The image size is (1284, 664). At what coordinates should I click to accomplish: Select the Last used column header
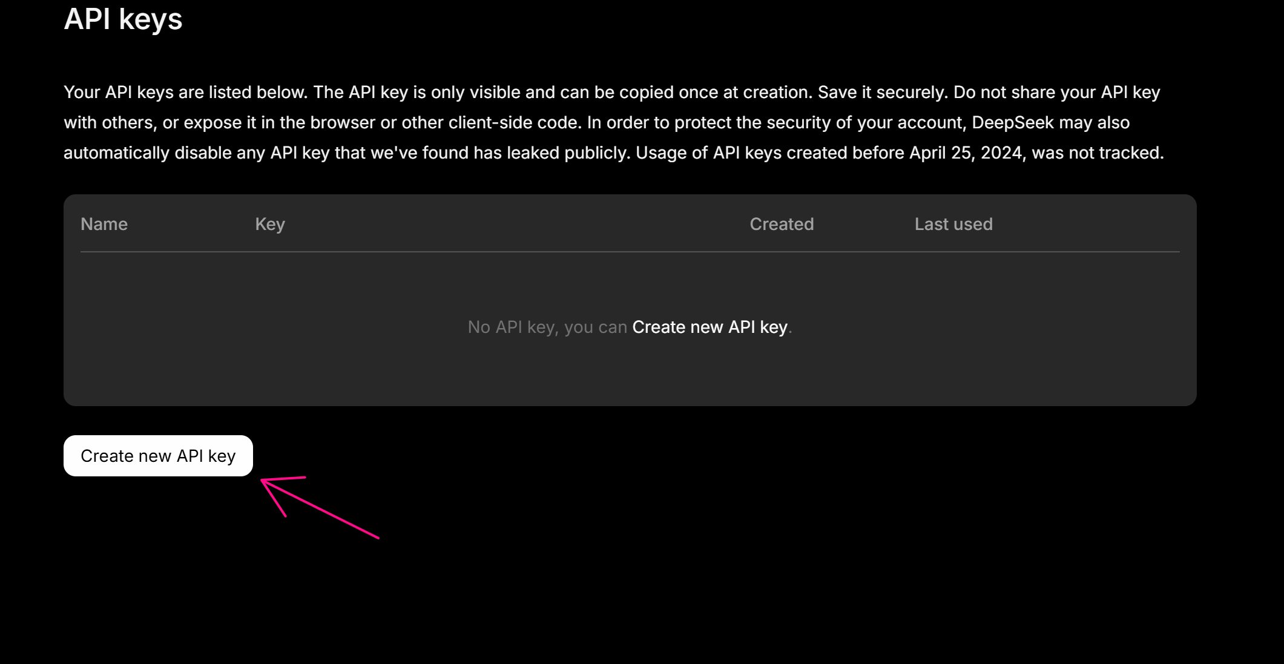click(x=953, y=224)
